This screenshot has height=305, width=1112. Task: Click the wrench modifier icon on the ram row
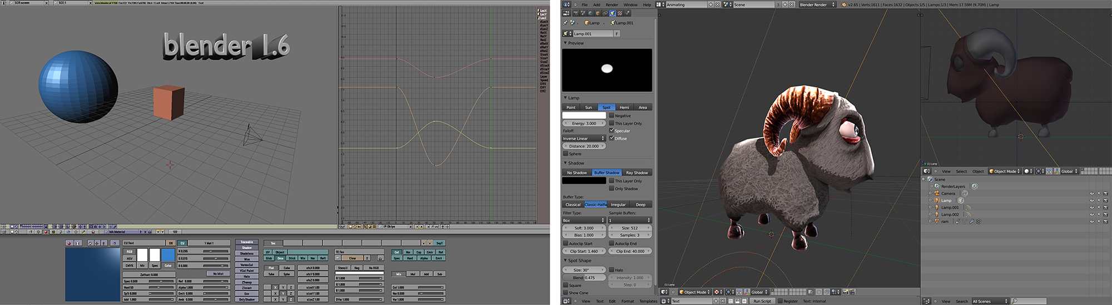[972, 221]
